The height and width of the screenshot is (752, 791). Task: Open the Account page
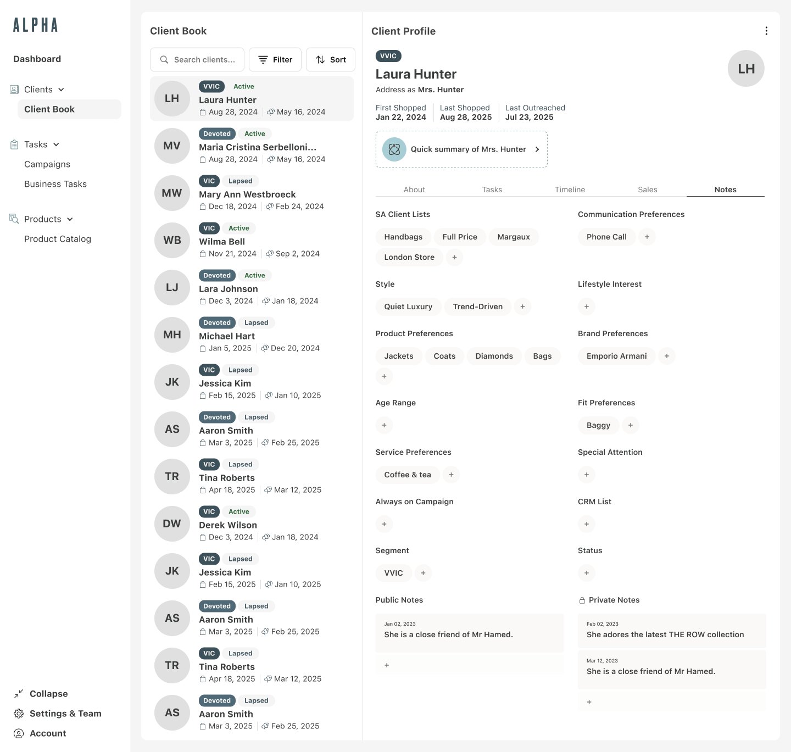40,733
